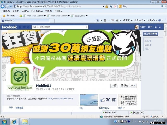Open the 編輯(E) menu
The height and width of the screenshot is (125, 167).
click(16, 11)
